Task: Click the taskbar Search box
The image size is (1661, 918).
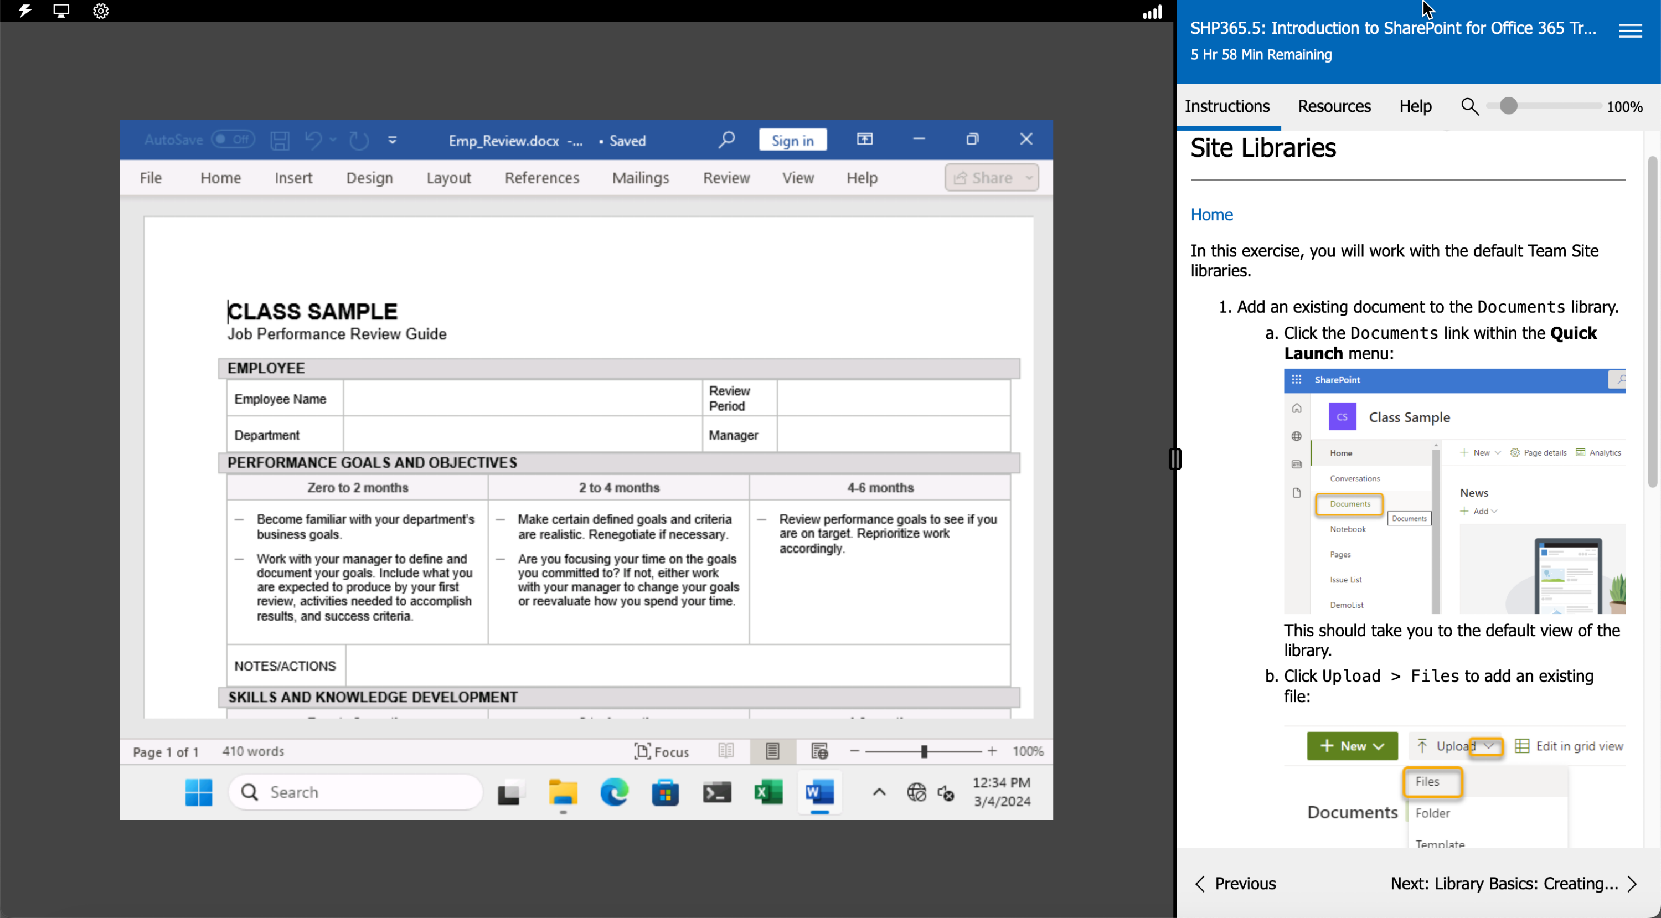Action: [x=355, y=792]
